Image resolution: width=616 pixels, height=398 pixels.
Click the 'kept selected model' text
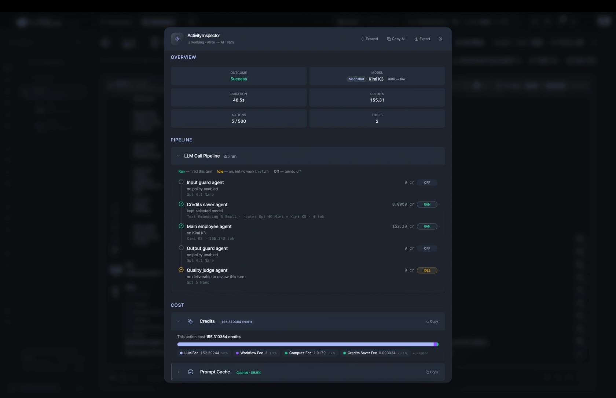(205, 211)
